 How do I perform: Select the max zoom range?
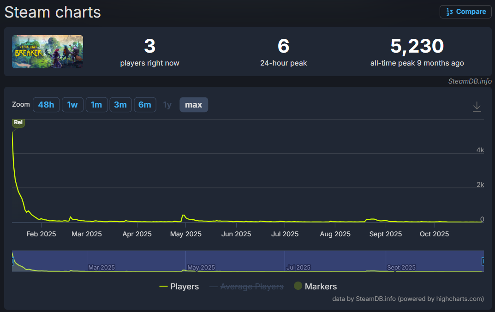pyautogui.click(x=193, y=105)
